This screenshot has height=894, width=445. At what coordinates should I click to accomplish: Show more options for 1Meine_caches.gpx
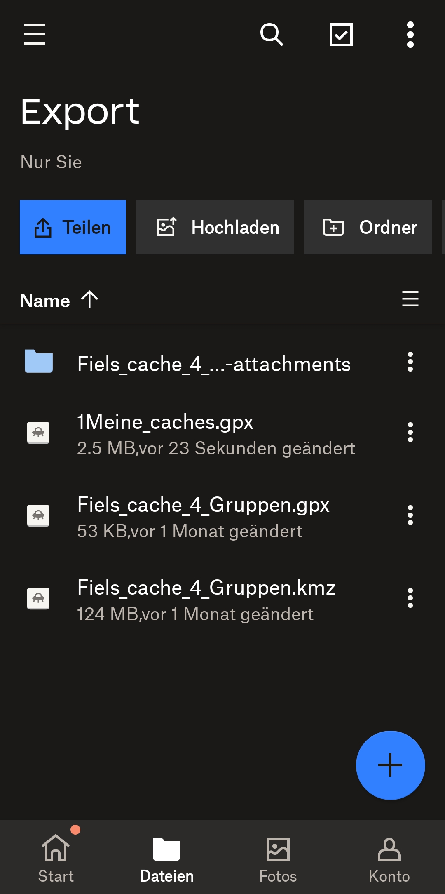410,432
